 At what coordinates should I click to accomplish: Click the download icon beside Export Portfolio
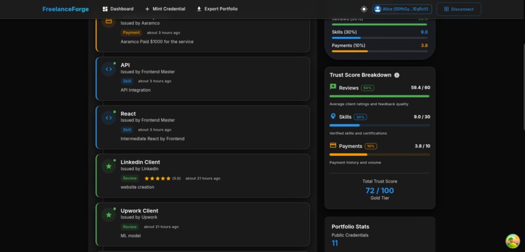click(199, 9)
